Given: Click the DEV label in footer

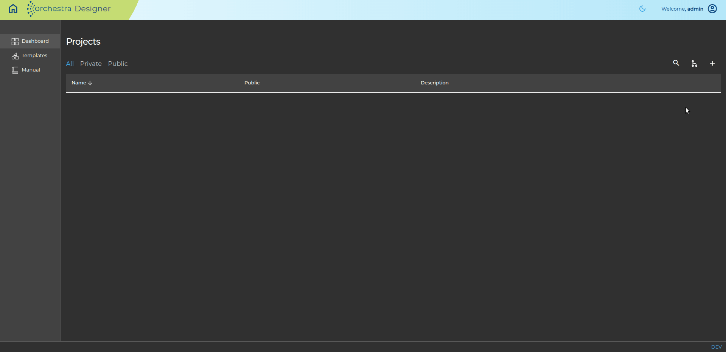Looking at the screenshot, I should (x=716, y=347).
